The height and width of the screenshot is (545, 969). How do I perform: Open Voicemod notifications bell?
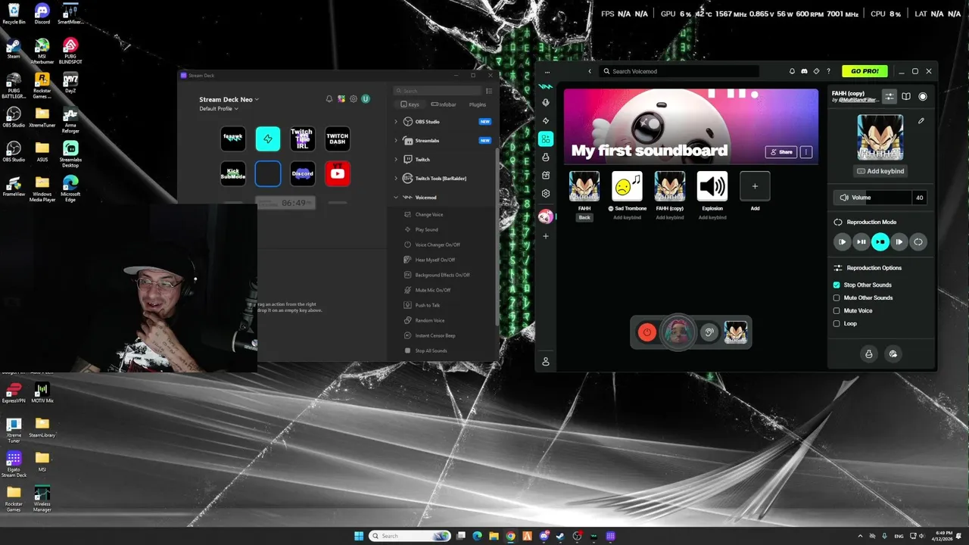pos(792,71)
